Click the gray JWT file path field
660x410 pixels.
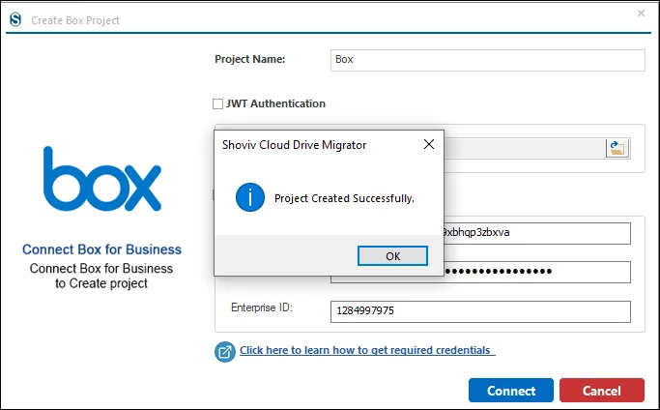(524, 148)
